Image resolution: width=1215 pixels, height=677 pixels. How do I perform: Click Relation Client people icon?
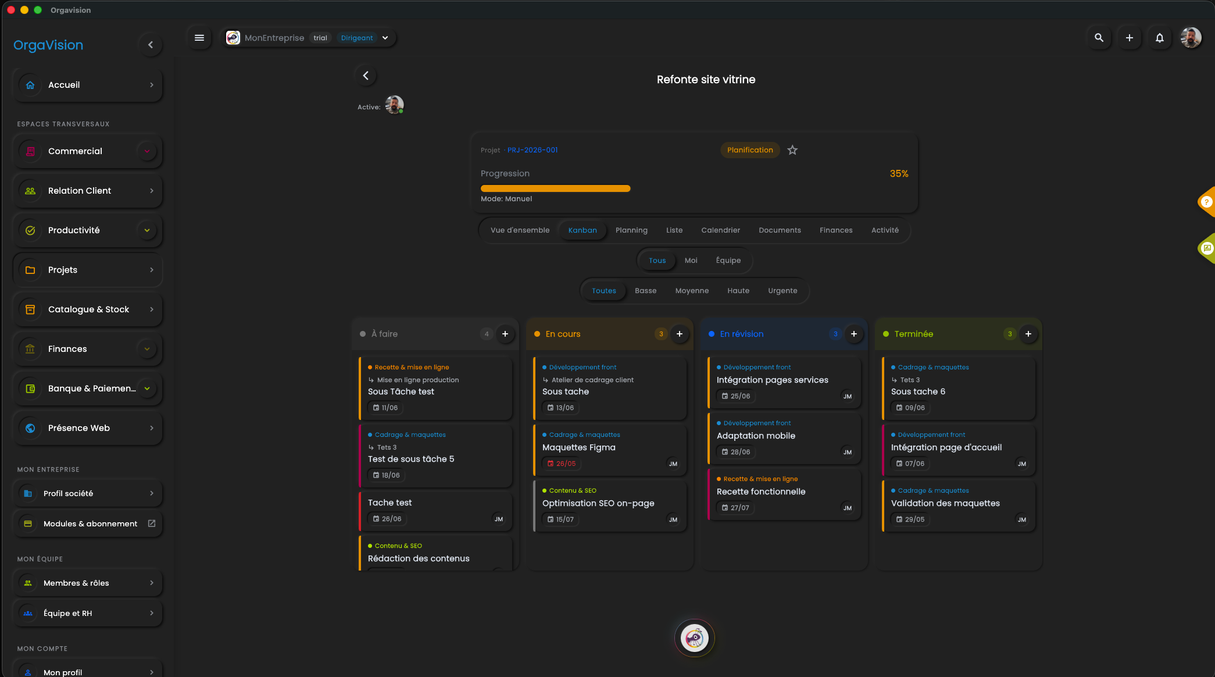coord(30,191)
